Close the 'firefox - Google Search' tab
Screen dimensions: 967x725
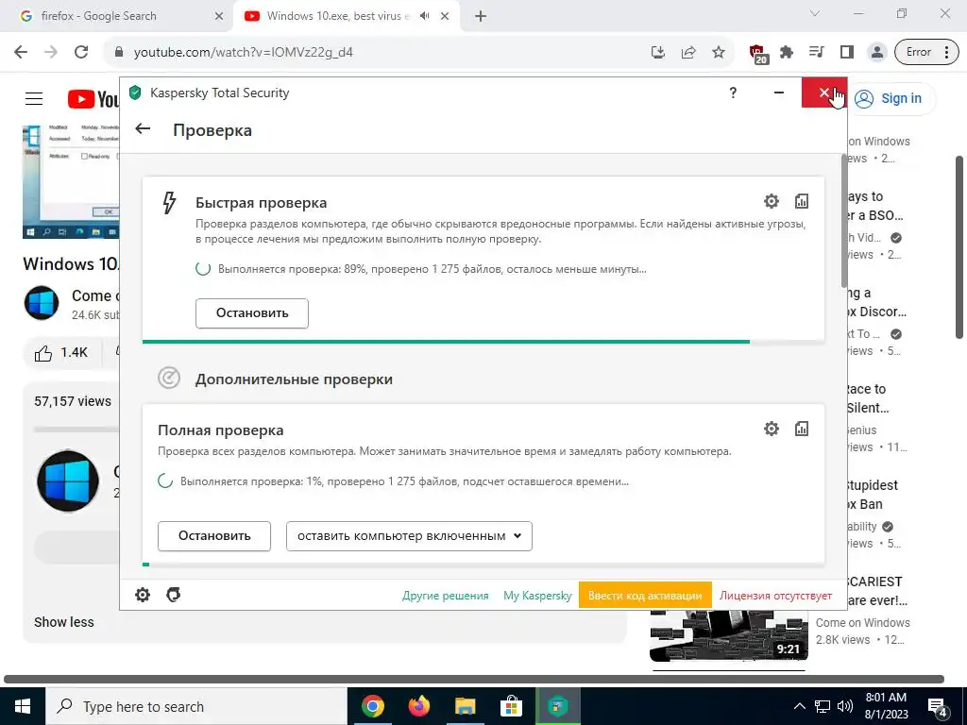[x=219, y=17]
